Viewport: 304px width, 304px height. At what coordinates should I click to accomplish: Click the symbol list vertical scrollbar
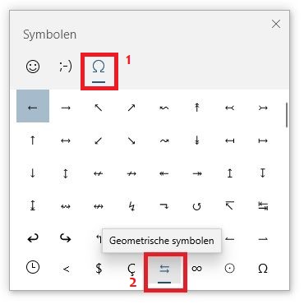point(287,115)
